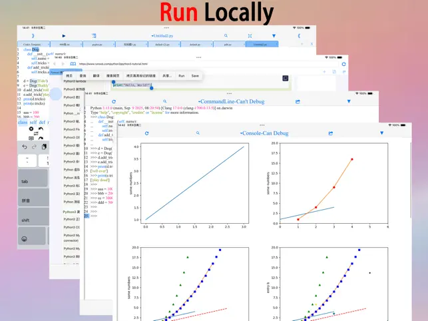Click the search icon in the Untitled2.py editor
This screenshot has width=428, height=321.
click(x=226, y=35)
